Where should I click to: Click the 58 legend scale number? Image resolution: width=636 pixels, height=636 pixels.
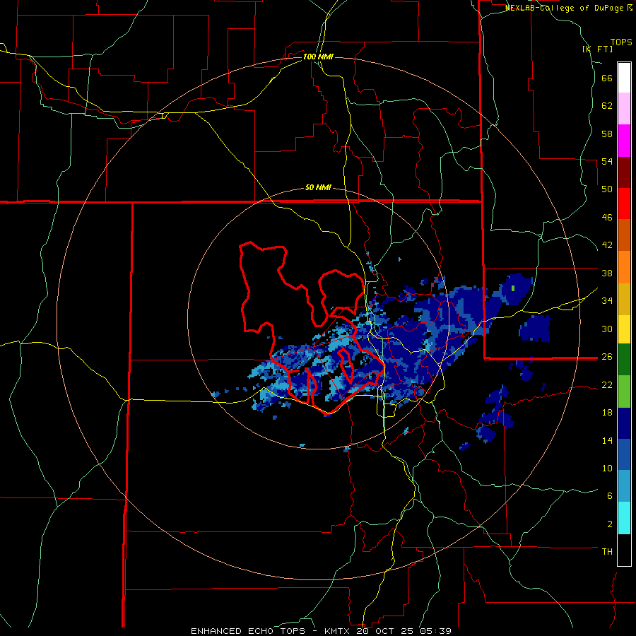(x=607, y=134)
